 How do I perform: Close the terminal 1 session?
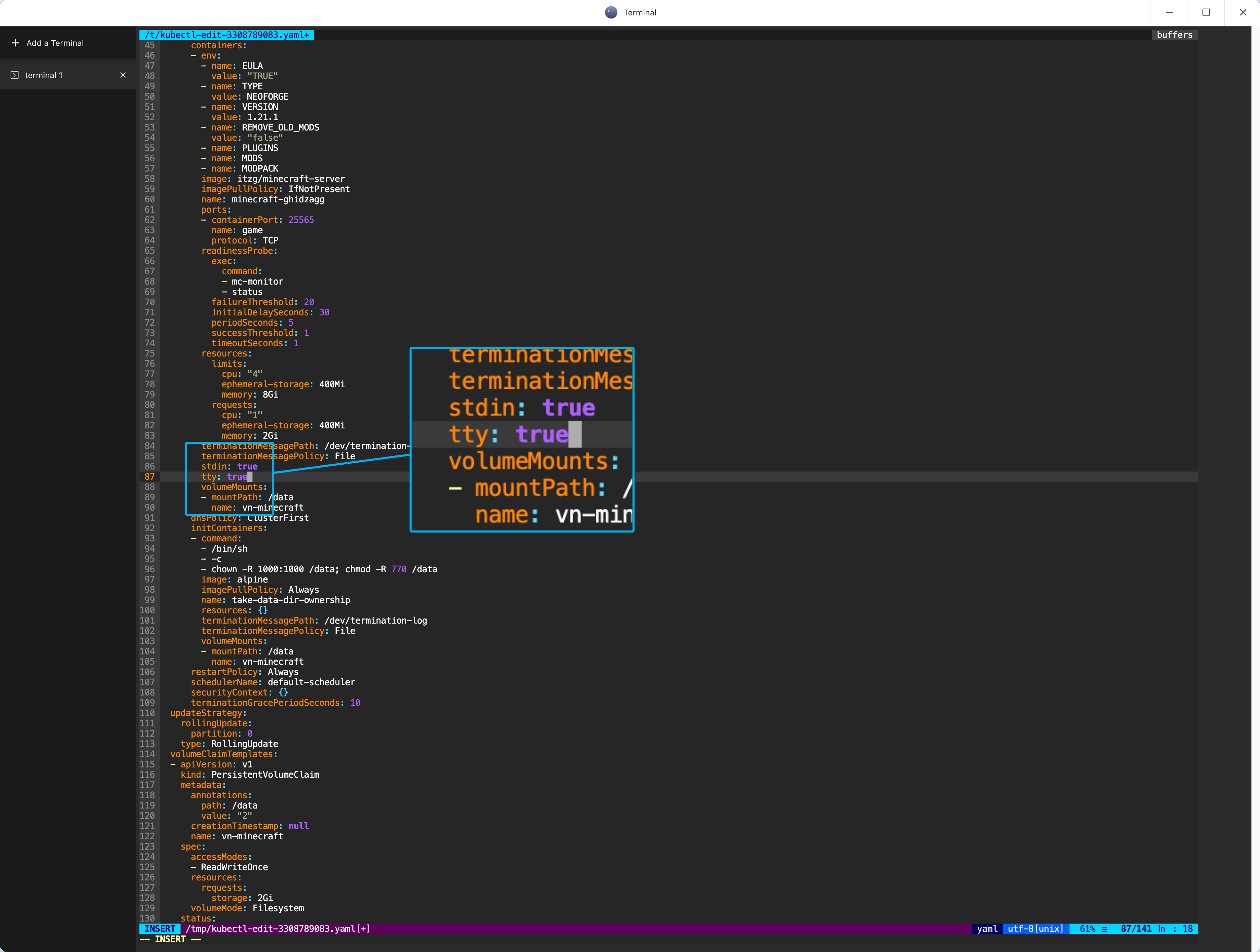123,75
